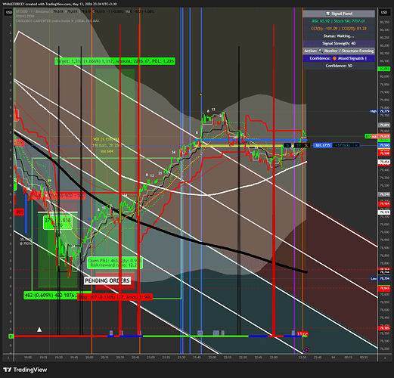Screen dimensions: 394x378
Task: Click the PENDING ORDERS text label
Action: tap(107, 280)
